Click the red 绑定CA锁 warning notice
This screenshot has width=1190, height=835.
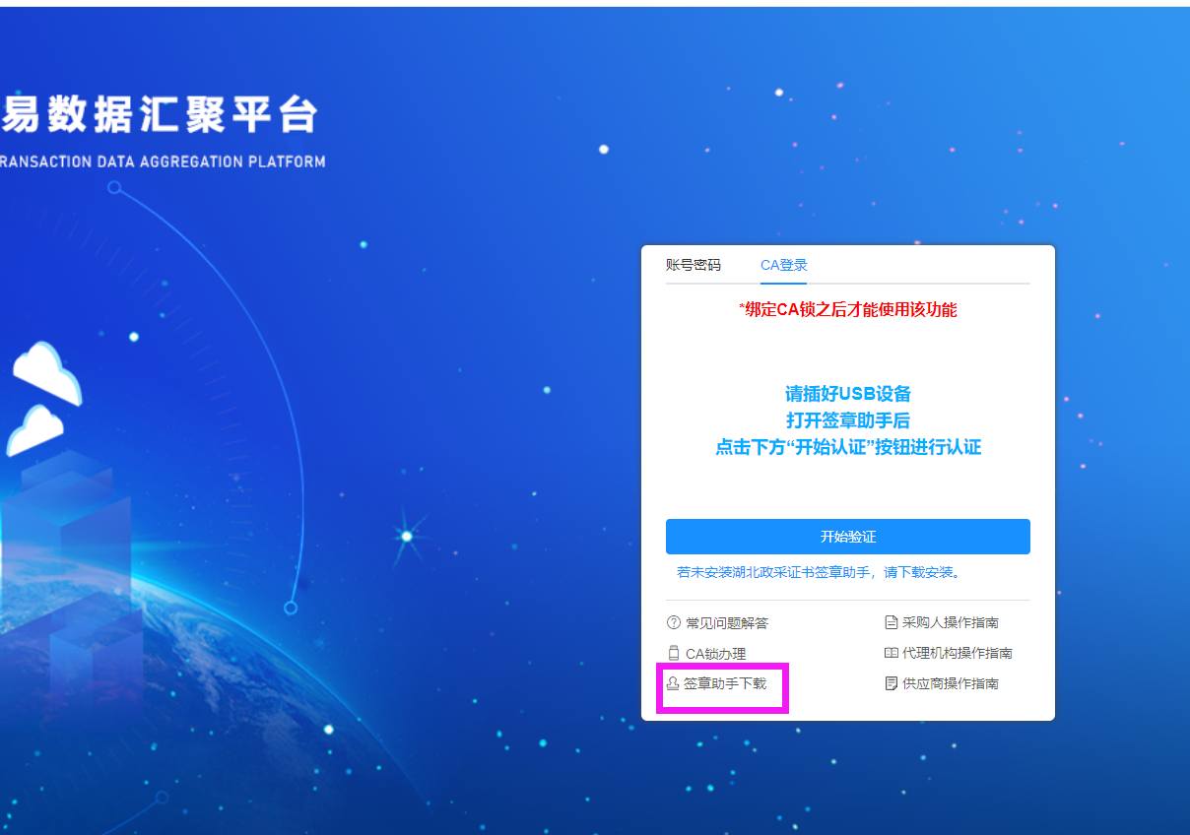(x=847, y=309)
